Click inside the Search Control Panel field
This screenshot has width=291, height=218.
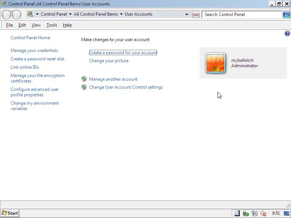[x=242, y=15]
